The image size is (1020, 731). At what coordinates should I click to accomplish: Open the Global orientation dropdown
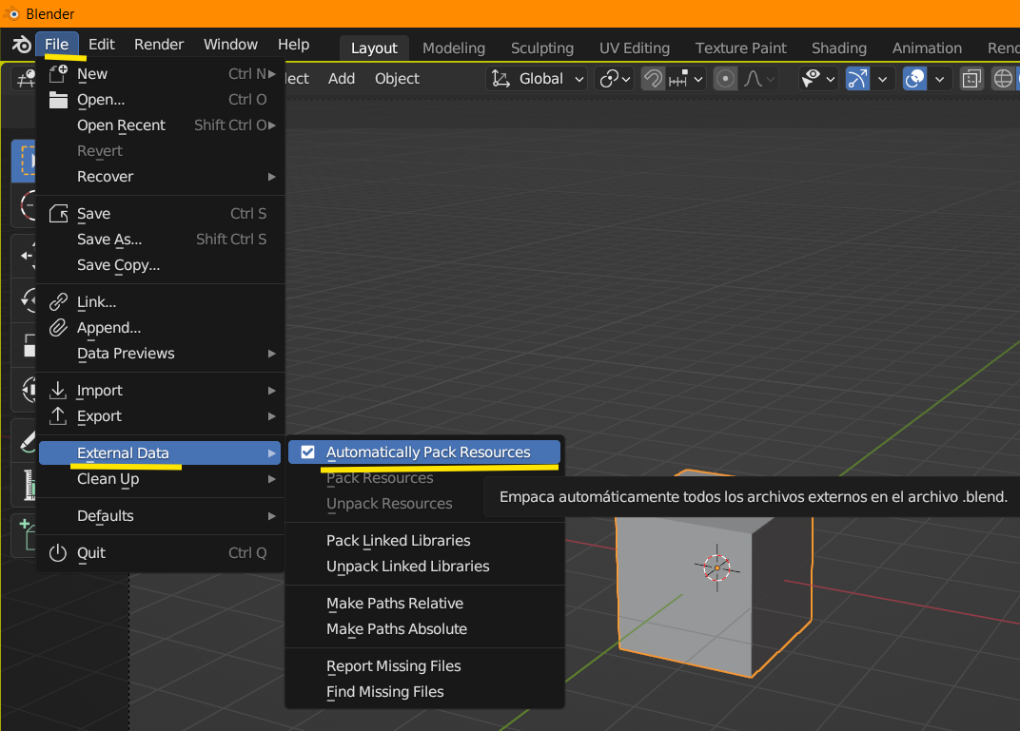pos(537,79)
